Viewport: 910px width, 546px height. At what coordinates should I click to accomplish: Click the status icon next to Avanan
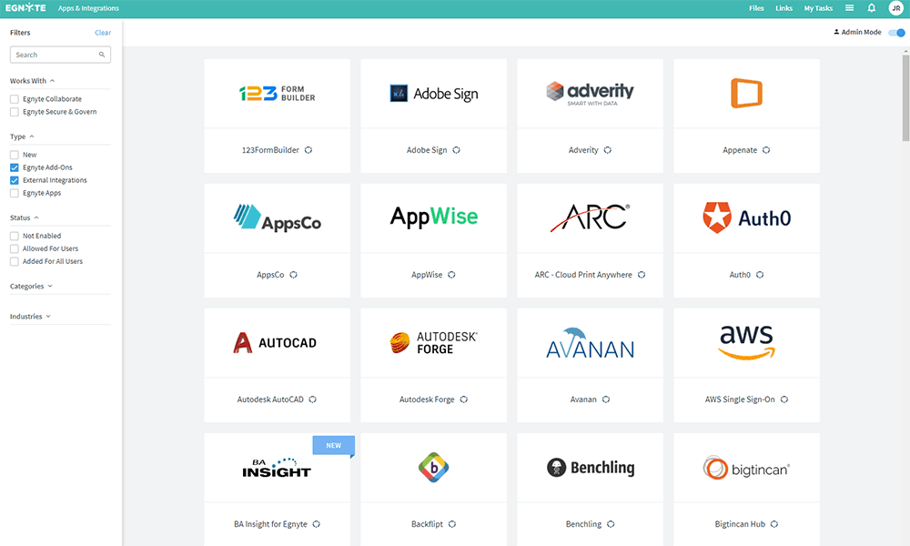[606, 399]
